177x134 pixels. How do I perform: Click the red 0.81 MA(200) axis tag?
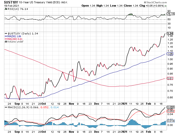pos(170,78)
